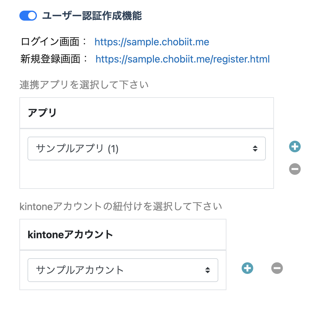Add an app row with the plus icon
Screen dimensions: 329x312
tap(295, 147)
